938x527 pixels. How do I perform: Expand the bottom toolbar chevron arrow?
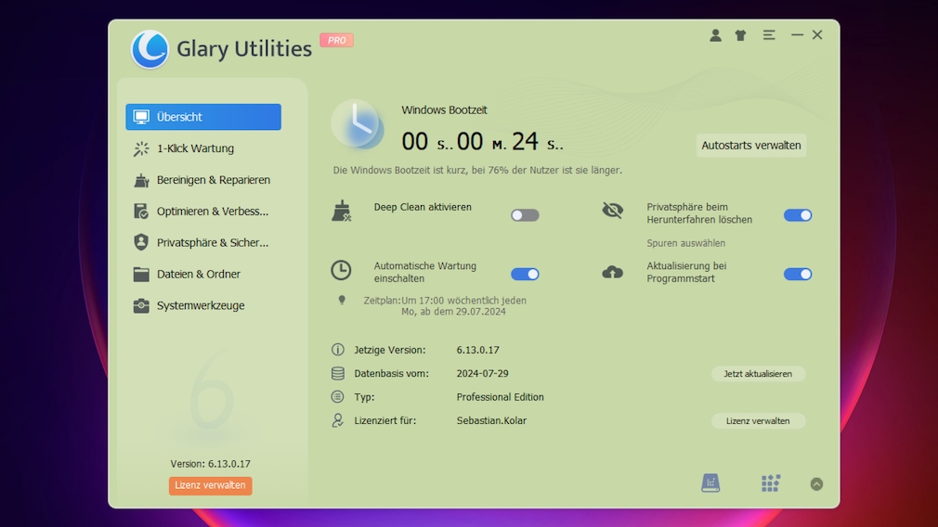(x=816, y=483)
